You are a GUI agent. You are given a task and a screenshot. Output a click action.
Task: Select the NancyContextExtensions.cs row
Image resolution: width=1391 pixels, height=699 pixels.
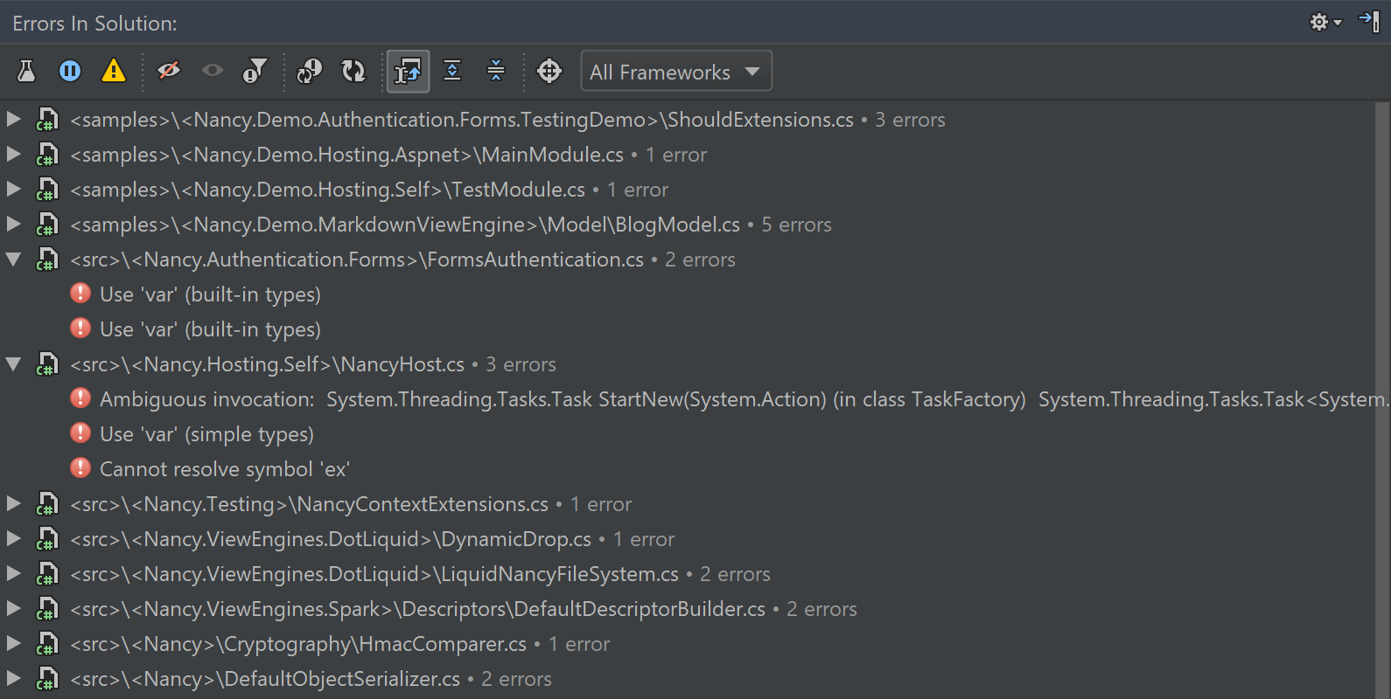[x=687, y=504]
